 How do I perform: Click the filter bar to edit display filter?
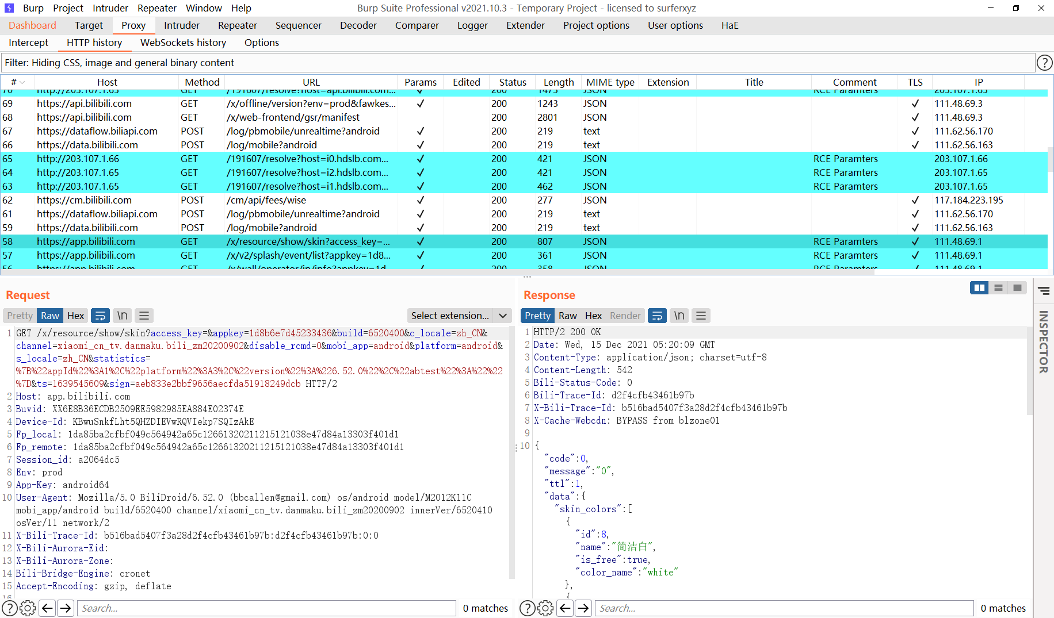pyautogui.click(x=517, y=63)
